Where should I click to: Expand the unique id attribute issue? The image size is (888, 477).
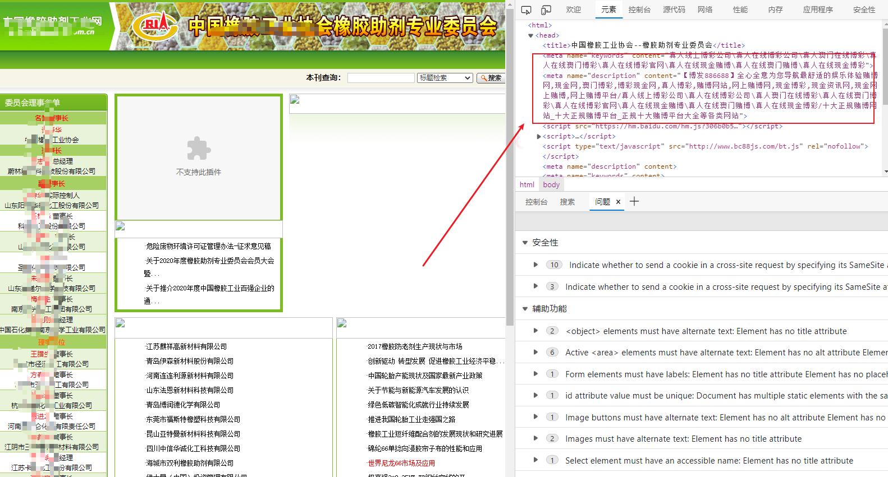pyautogui.click(x=535, y=395)
